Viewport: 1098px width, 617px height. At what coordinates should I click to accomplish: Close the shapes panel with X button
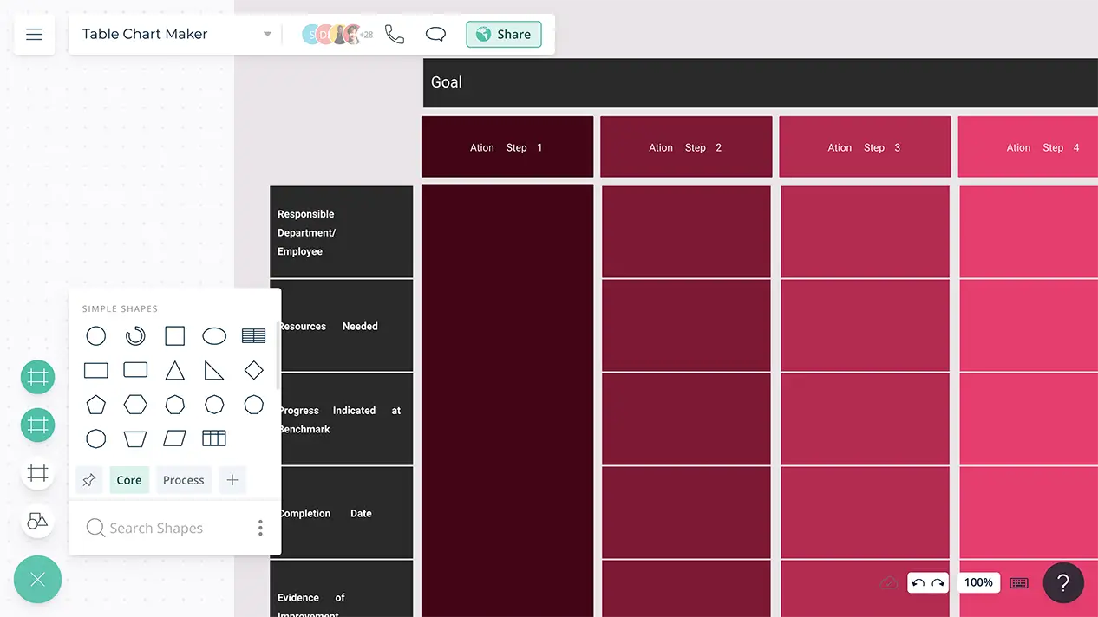coord(37,580)
